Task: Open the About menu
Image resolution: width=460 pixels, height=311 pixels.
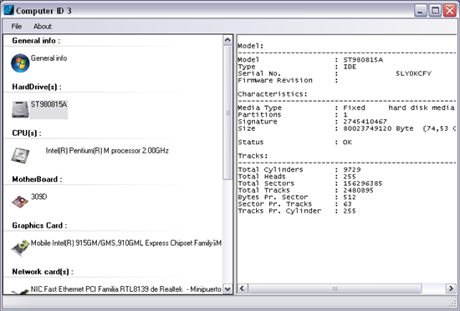Action: coord(43,27)
